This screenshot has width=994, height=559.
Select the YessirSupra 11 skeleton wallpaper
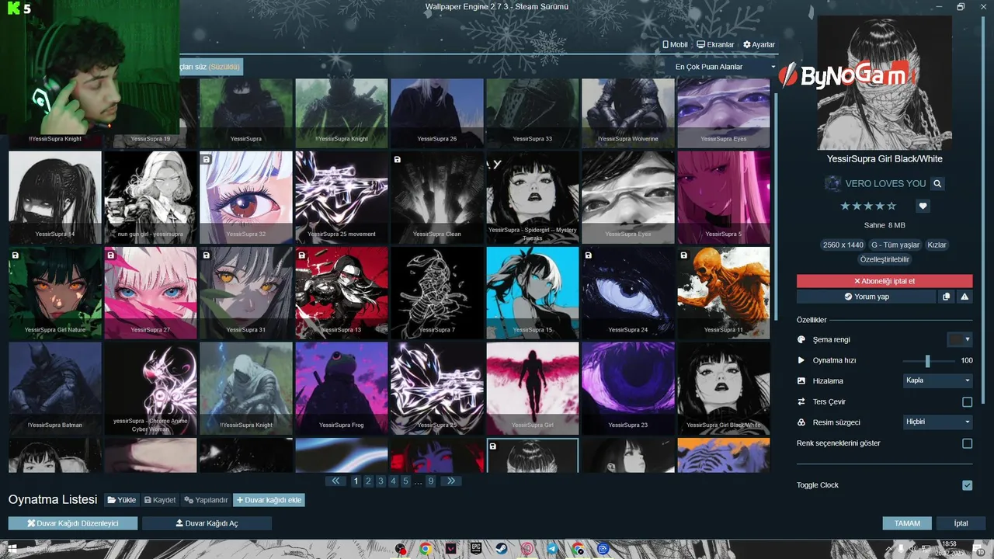click(x=723, y=293)
